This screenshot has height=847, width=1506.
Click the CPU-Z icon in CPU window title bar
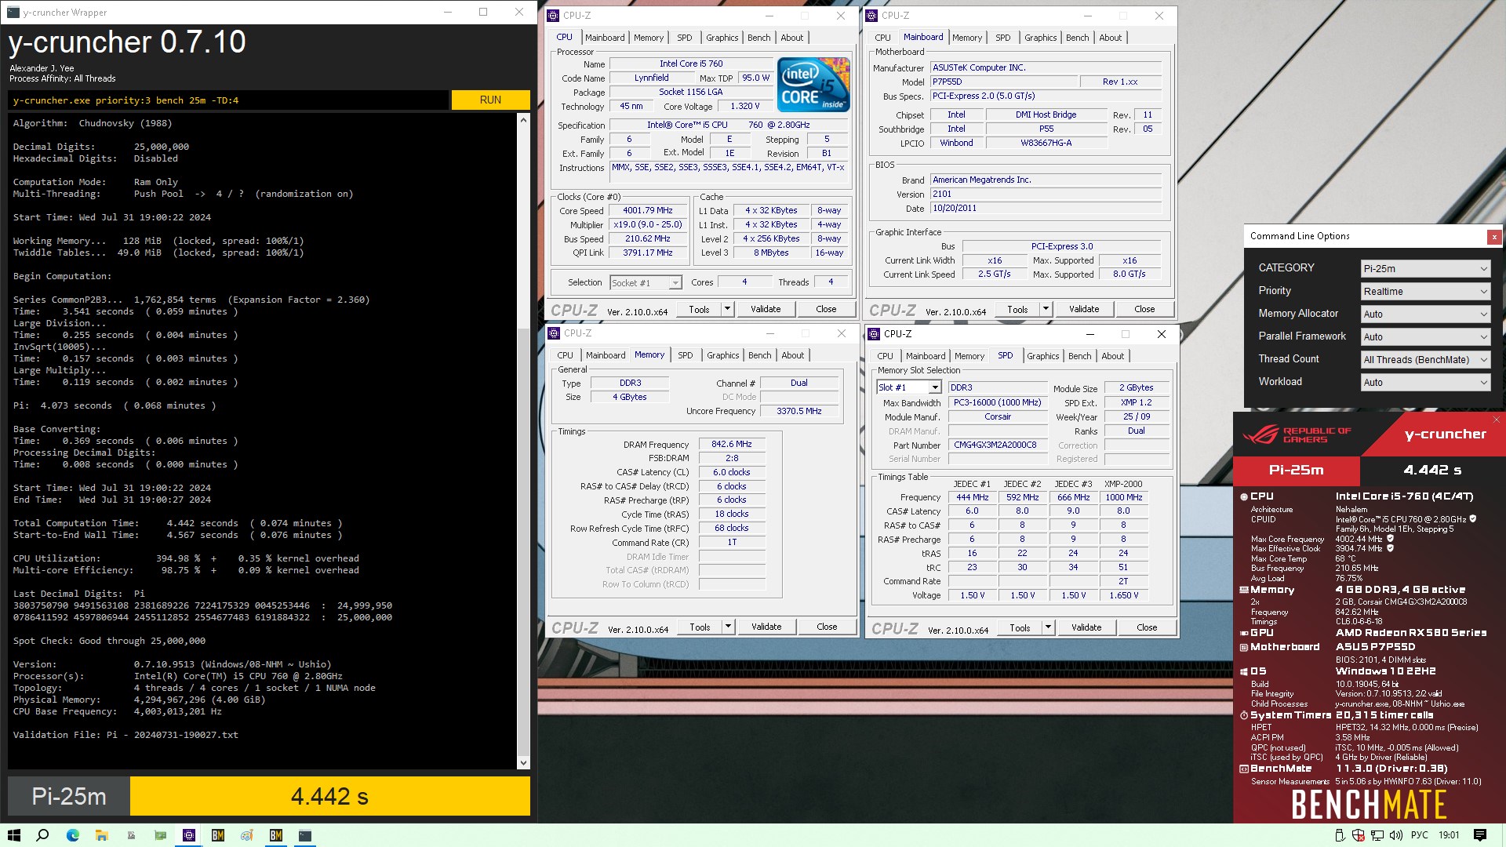click(x=554, y=16)
